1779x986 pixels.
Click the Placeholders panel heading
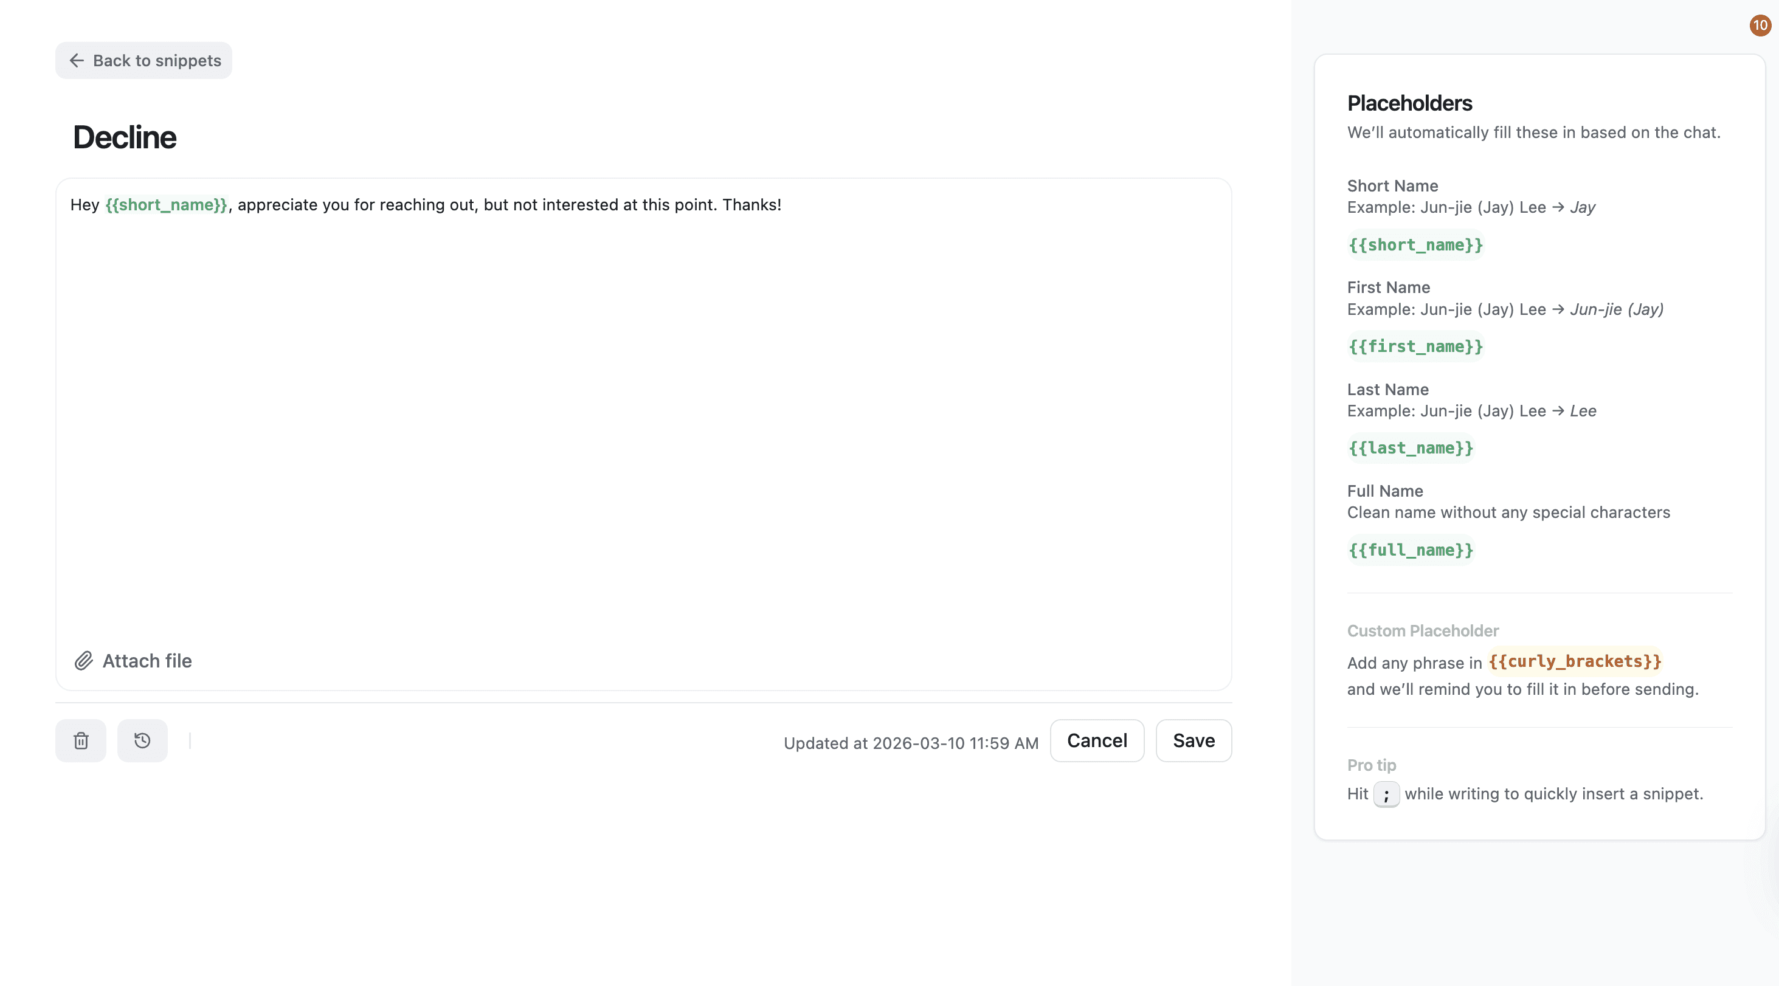[x=1409, y=103]
